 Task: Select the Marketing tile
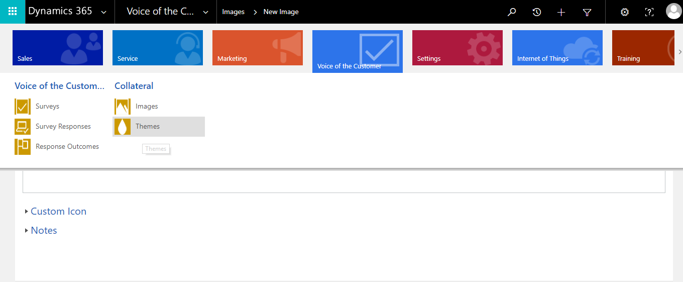click(258, 48)
